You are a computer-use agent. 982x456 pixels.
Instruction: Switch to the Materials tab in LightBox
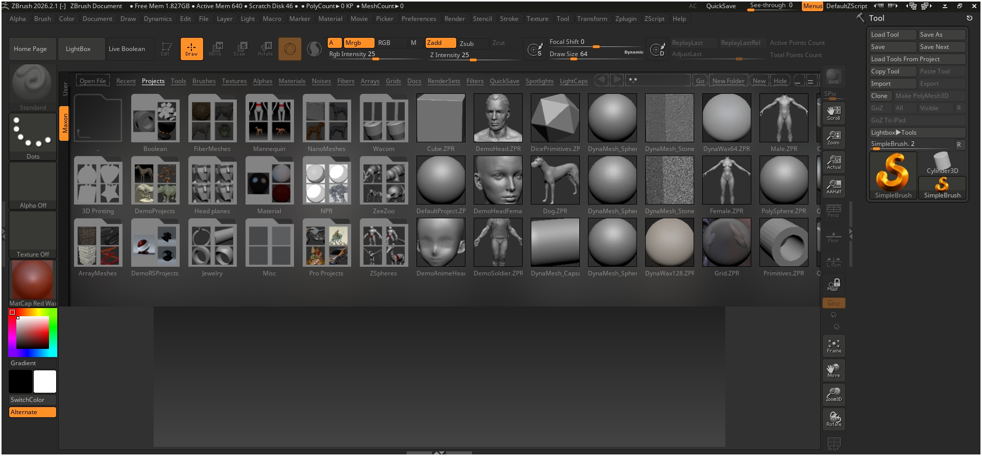[x=292, y=81]
